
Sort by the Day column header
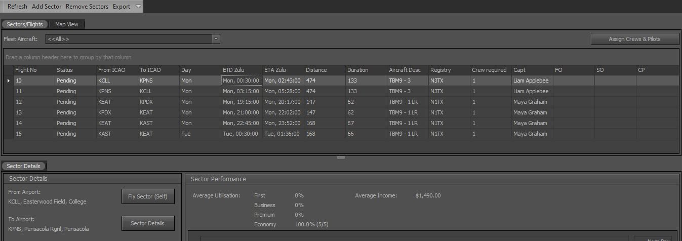tap(200, 70)
